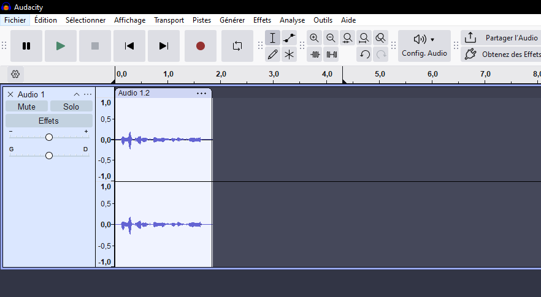Image resolution: width=541 pixels, height=297 pixels.
Task: Choose the Multi-tool asterisk icon
Action: click(x=290, y=55)
